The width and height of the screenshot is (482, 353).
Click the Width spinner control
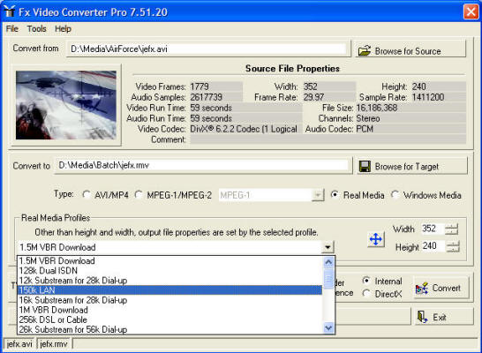tap(452, 229)
